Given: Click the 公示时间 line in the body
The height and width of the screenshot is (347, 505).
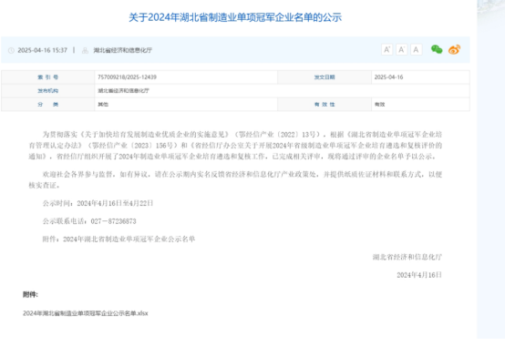Looking at the screenshot, I should [98, 203].
